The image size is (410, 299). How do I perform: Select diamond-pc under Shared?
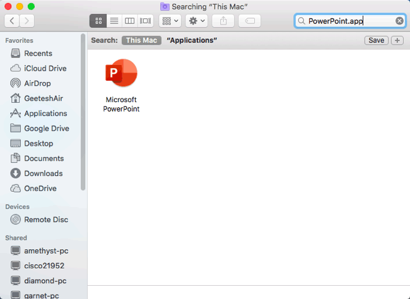coord(45,281)
